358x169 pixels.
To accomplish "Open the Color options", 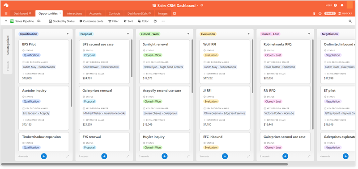I will [x=143, y=21].
